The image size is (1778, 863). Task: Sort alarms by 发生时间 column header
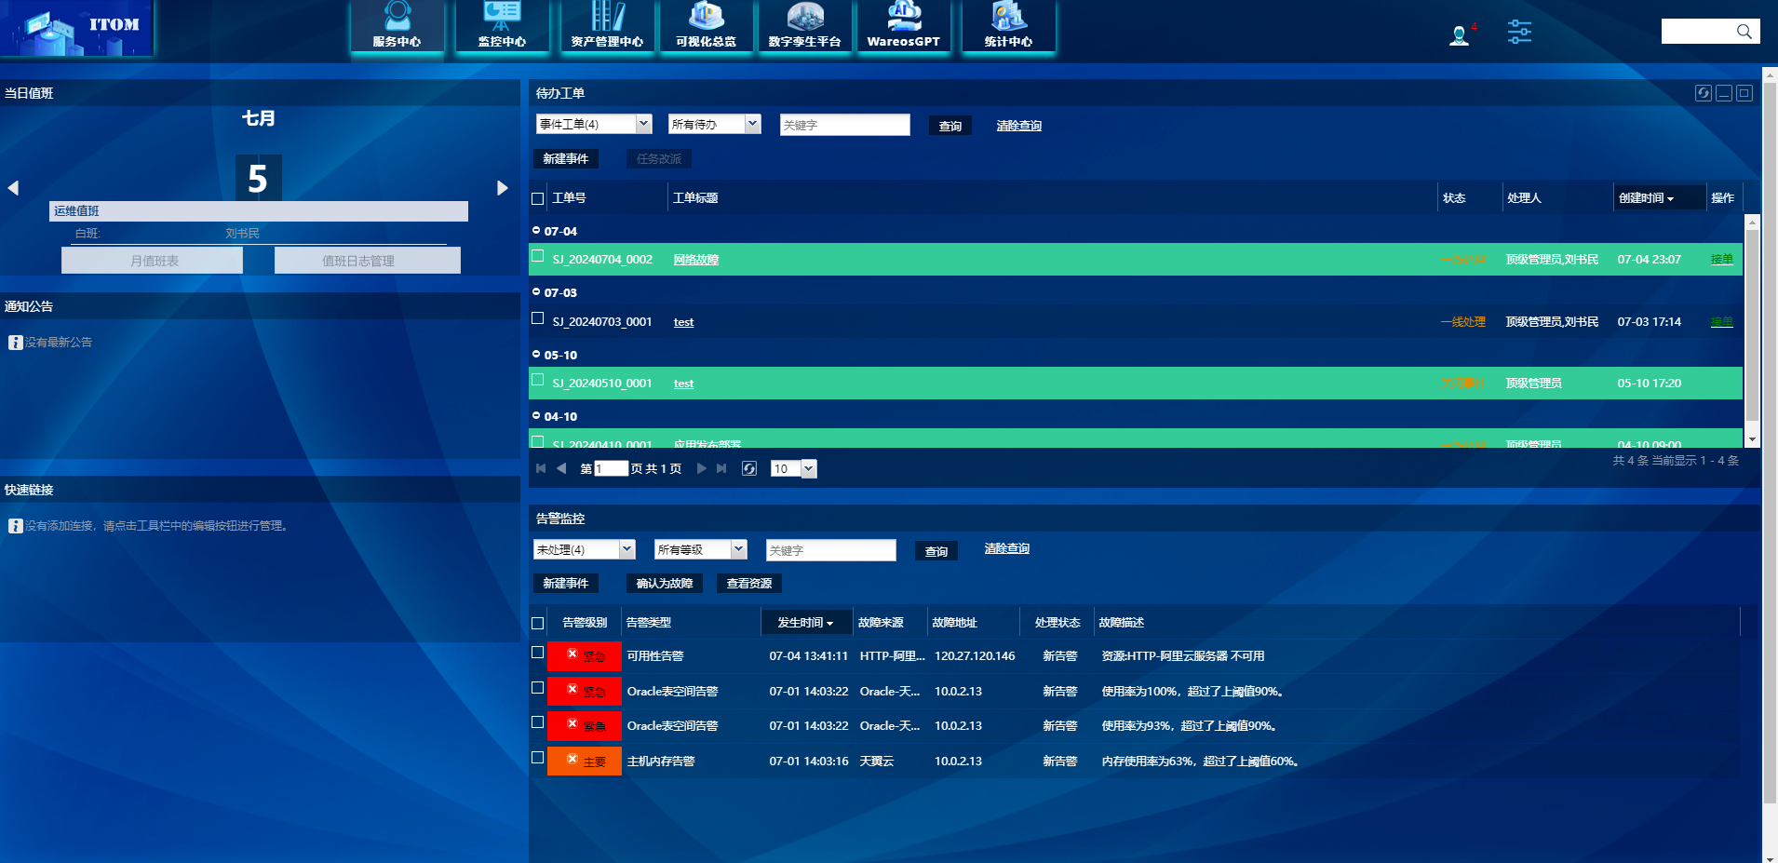(x=805, y=622)
